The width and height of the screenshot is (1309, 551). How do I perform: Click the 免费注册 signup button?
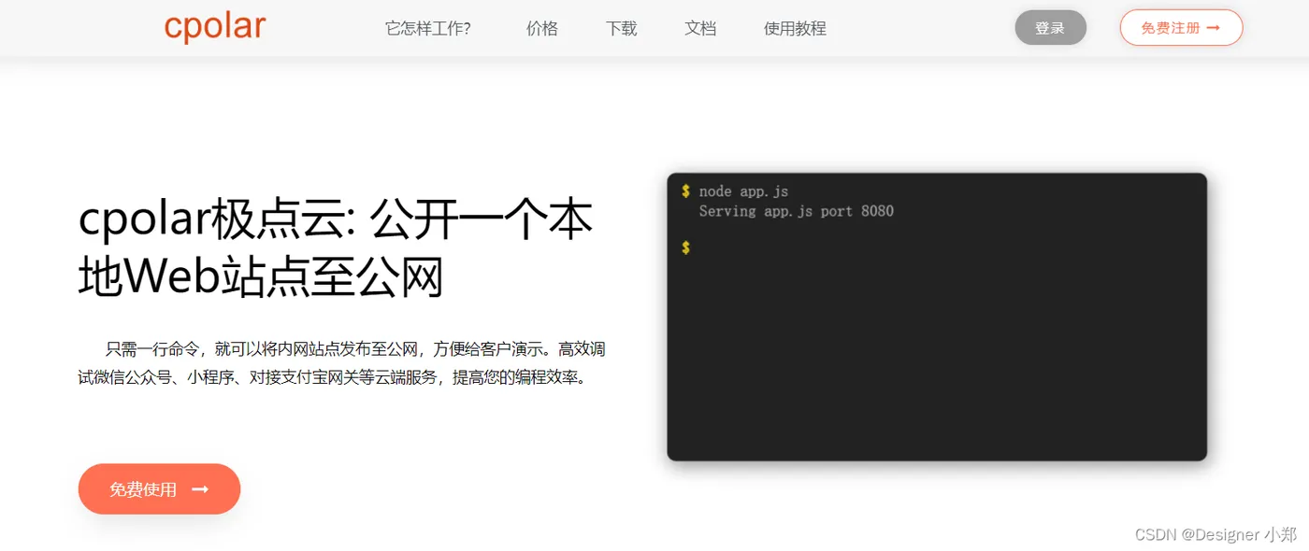click(x=1181, y=28)
